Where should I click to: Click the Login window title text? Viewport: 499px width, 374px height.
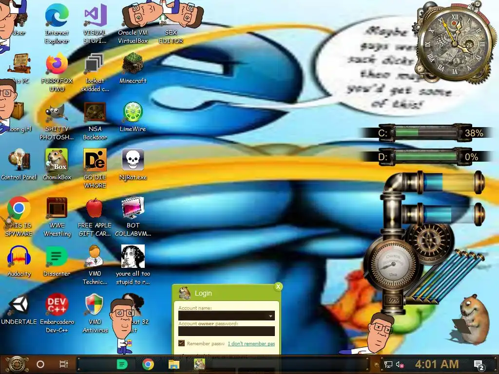203,293
